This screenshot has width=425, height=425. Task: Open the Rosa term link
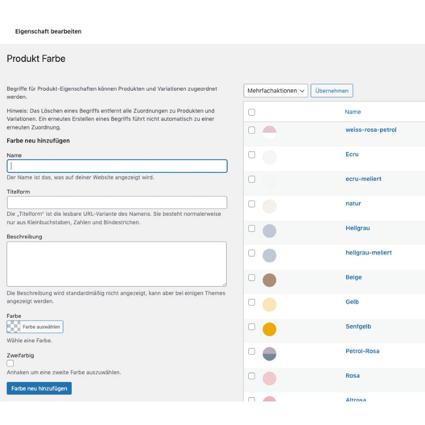[x=352, y=376]
